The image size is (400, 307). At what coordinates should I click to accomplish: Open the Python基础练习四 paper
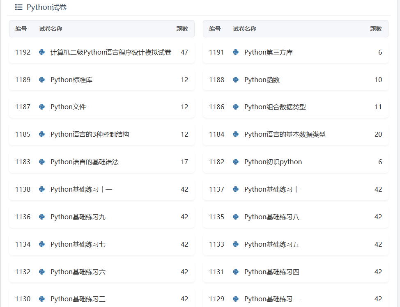272,272
